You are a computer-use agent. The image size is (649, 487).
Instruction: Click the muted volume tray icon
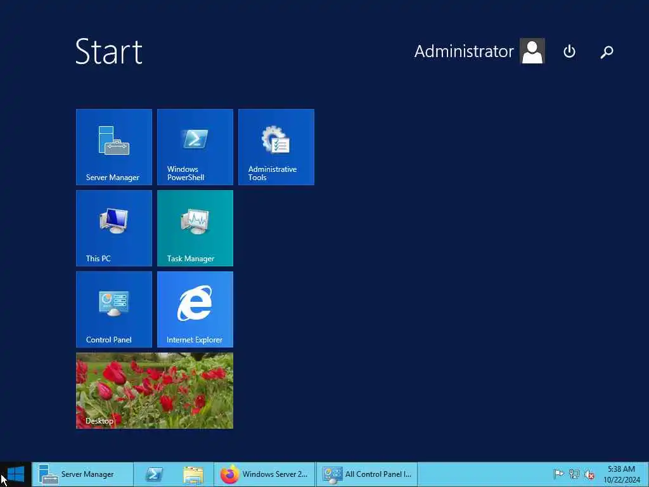coord(589,474)
